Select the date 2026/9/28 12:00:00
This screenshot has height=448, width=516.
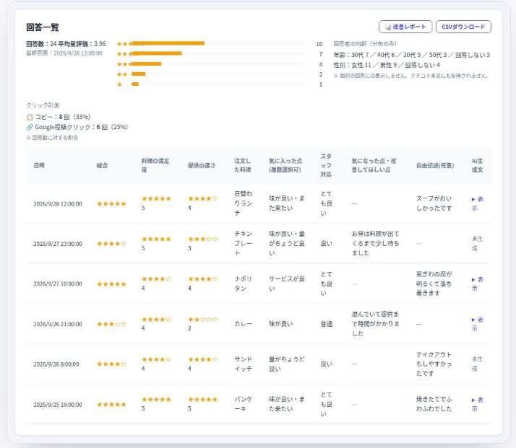point(58,204)
